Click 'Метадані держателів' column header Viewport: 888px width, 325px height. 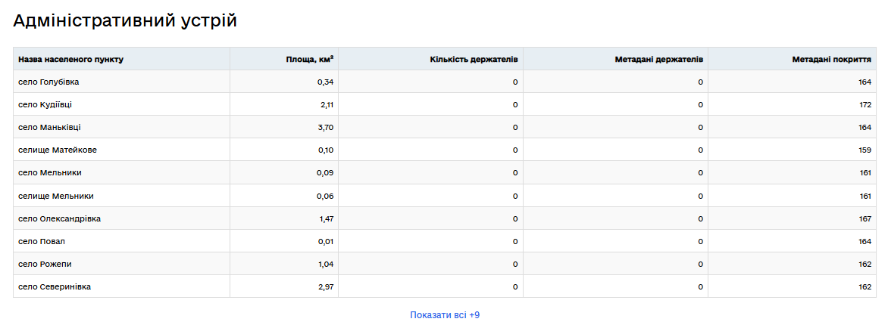coord(658,59)
